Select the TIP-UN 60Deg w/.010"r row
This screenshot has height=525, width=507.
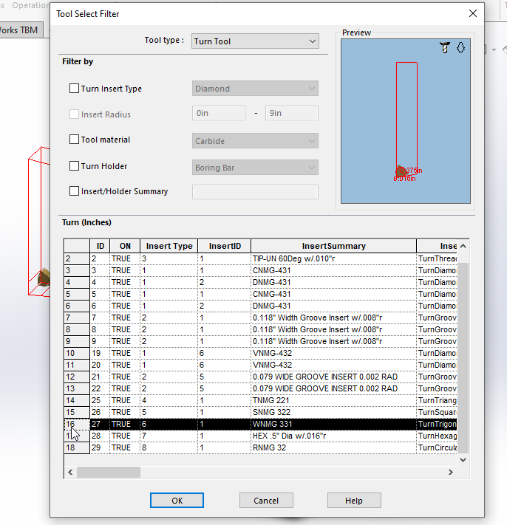pos(260,258)
